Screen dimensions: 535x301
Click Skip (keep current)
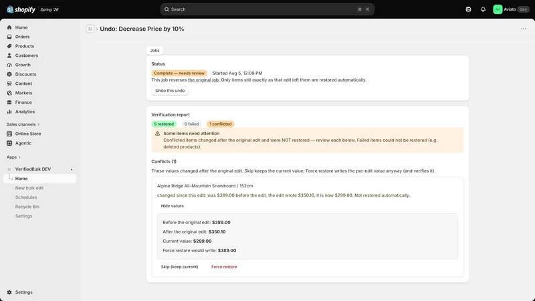tap(179, 267)
